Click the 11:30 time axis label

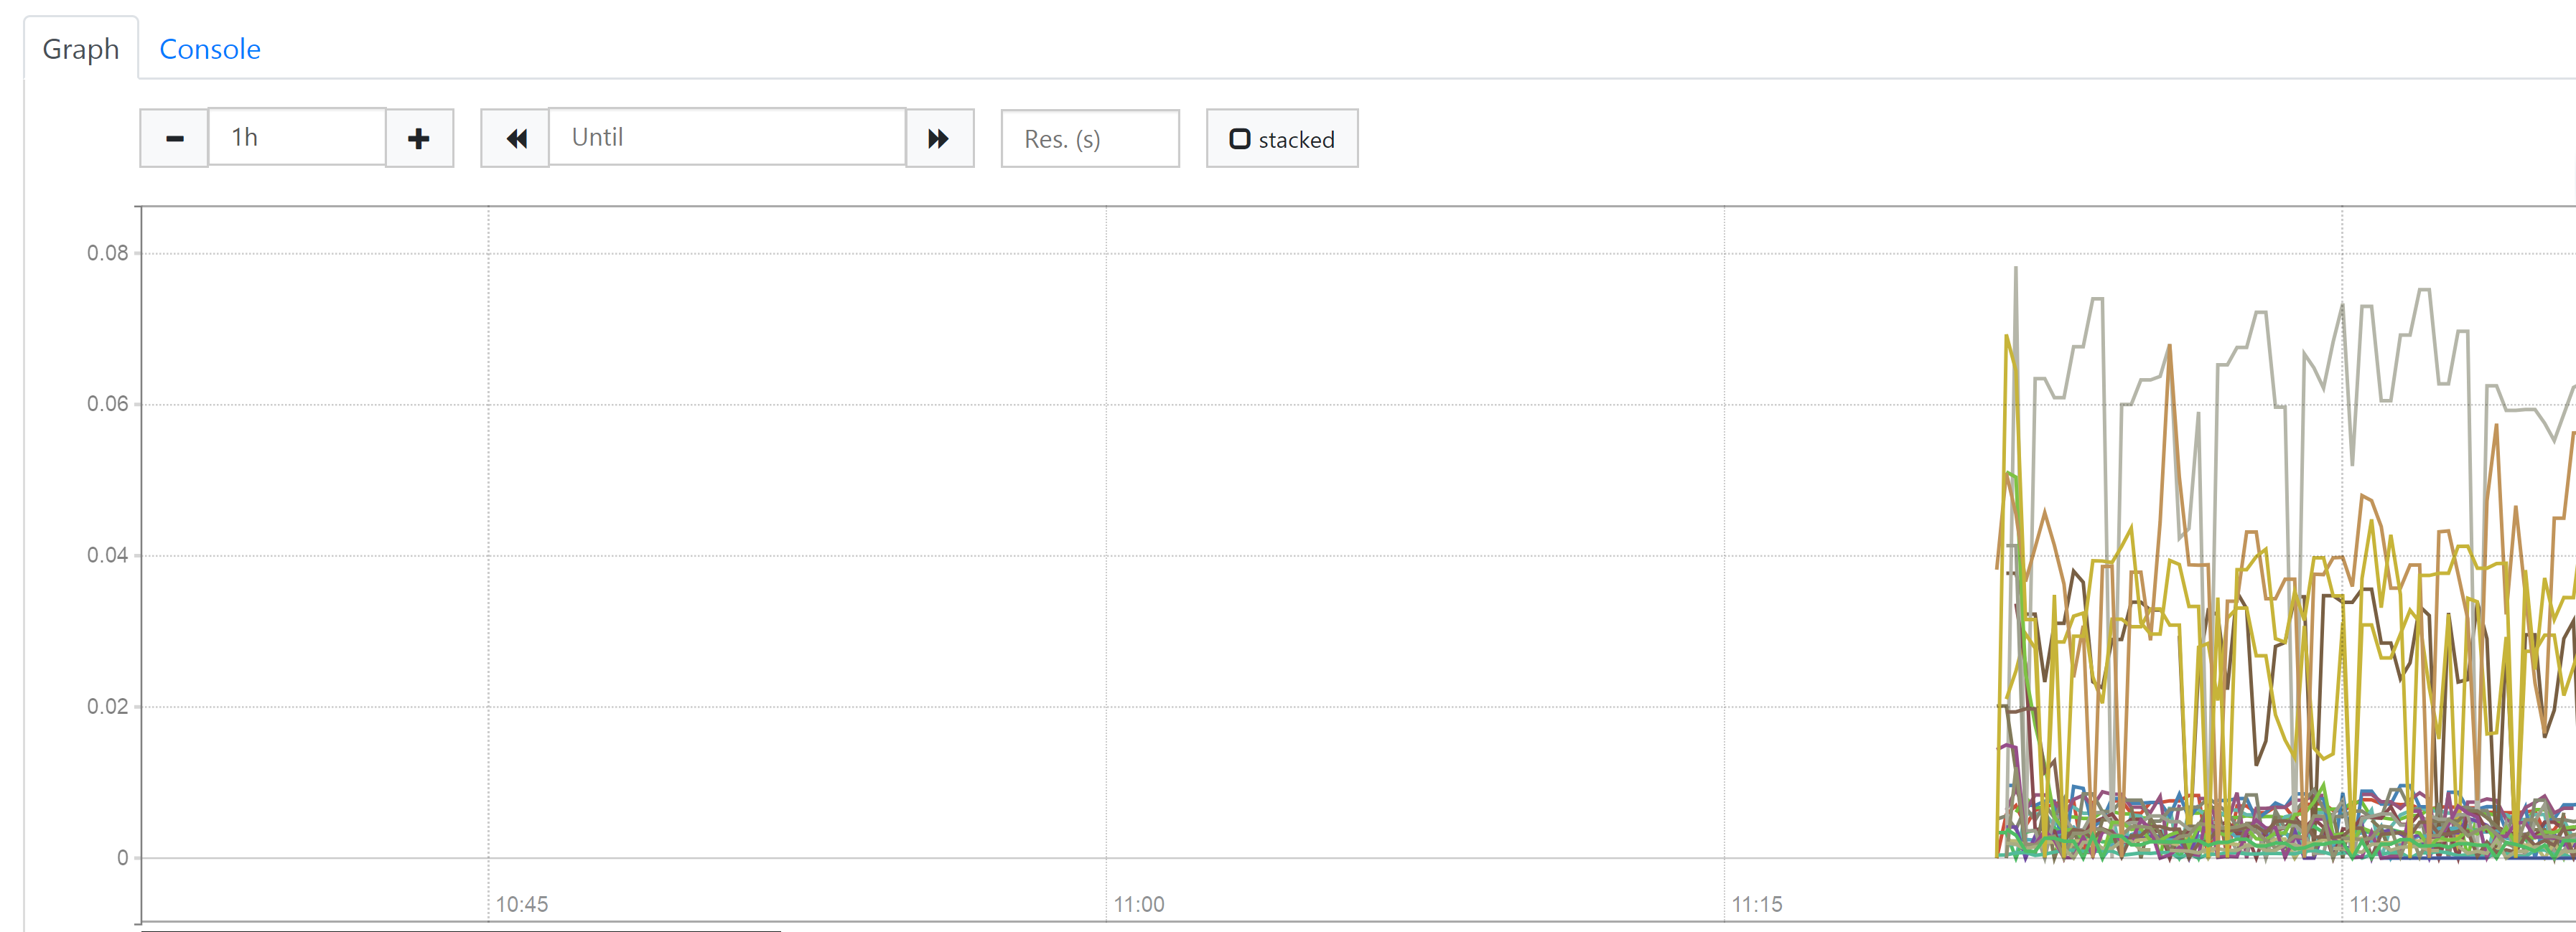click(x=2374, y=904)
